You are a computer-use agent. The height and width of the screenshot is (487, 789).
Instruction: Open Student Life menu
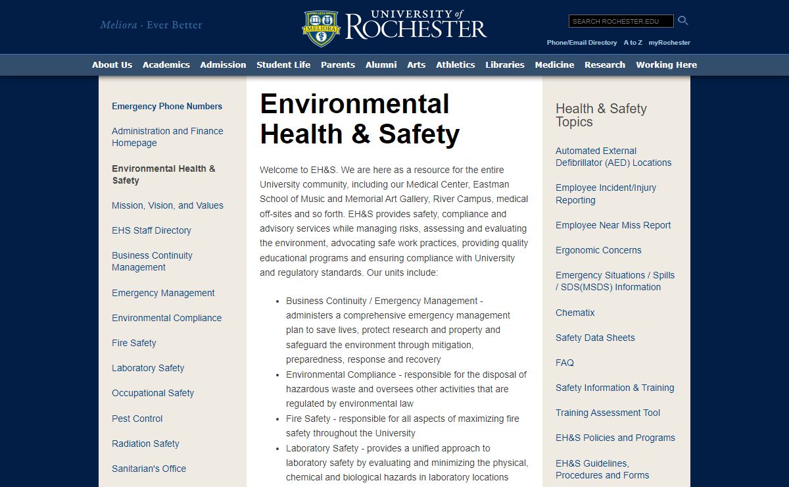coord(283,64)
